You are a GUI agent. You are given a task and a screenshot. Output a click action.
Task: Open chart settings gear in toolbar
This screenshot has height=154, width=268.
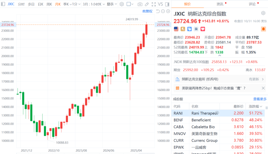coord(121,4)
